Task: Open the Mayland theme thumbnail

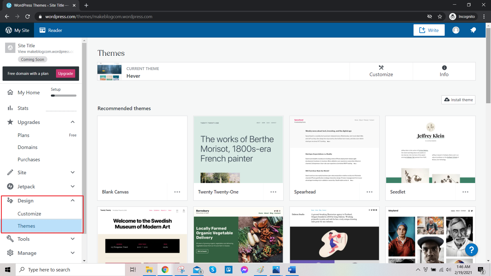Action: pos(430,235)
